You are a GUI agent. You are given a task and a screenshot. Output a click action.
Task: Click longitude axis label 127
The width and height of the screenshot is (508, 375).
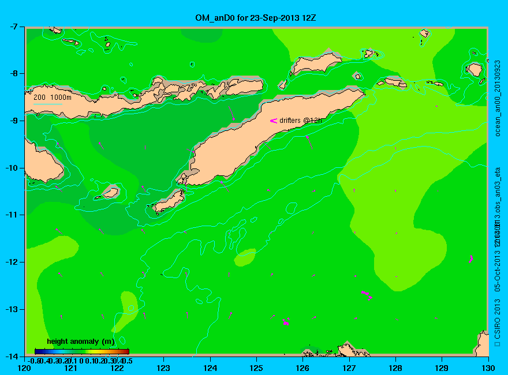coord(349,368)
